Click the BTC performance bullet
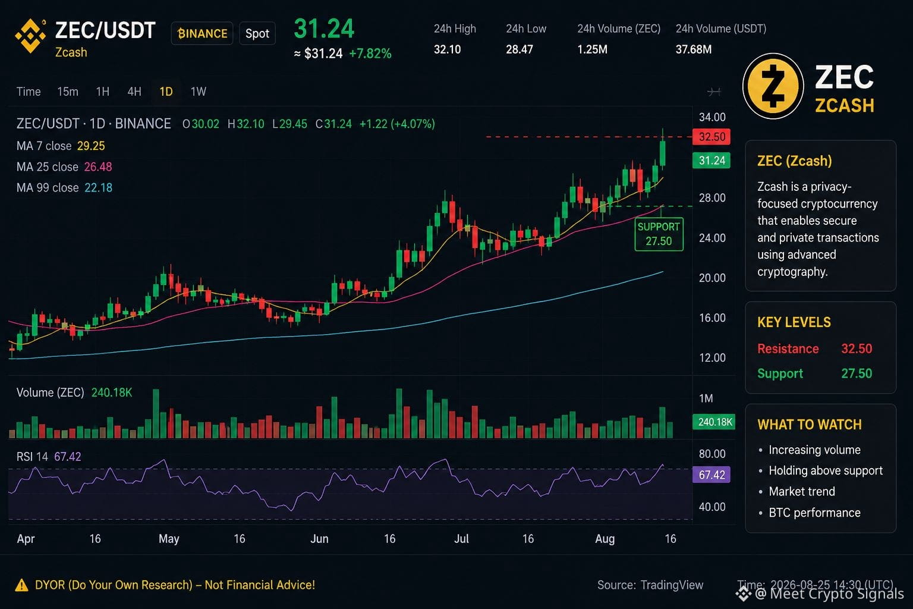Viewport: 913px width, 609px height. (x=814, y=513)
